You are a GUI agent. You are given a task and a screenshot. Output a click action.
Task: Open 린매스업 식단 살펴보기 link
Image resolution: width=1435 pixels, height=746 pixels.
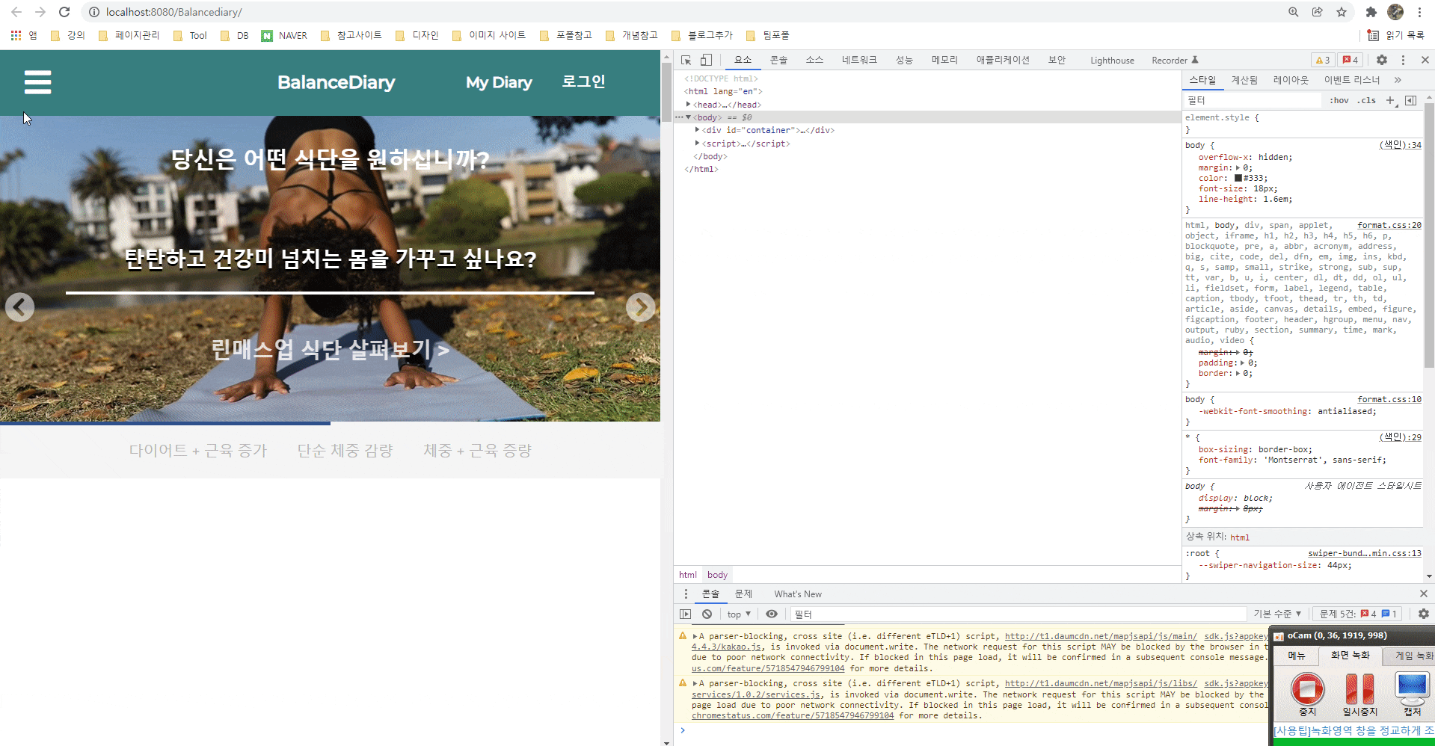tap(330, 349)
